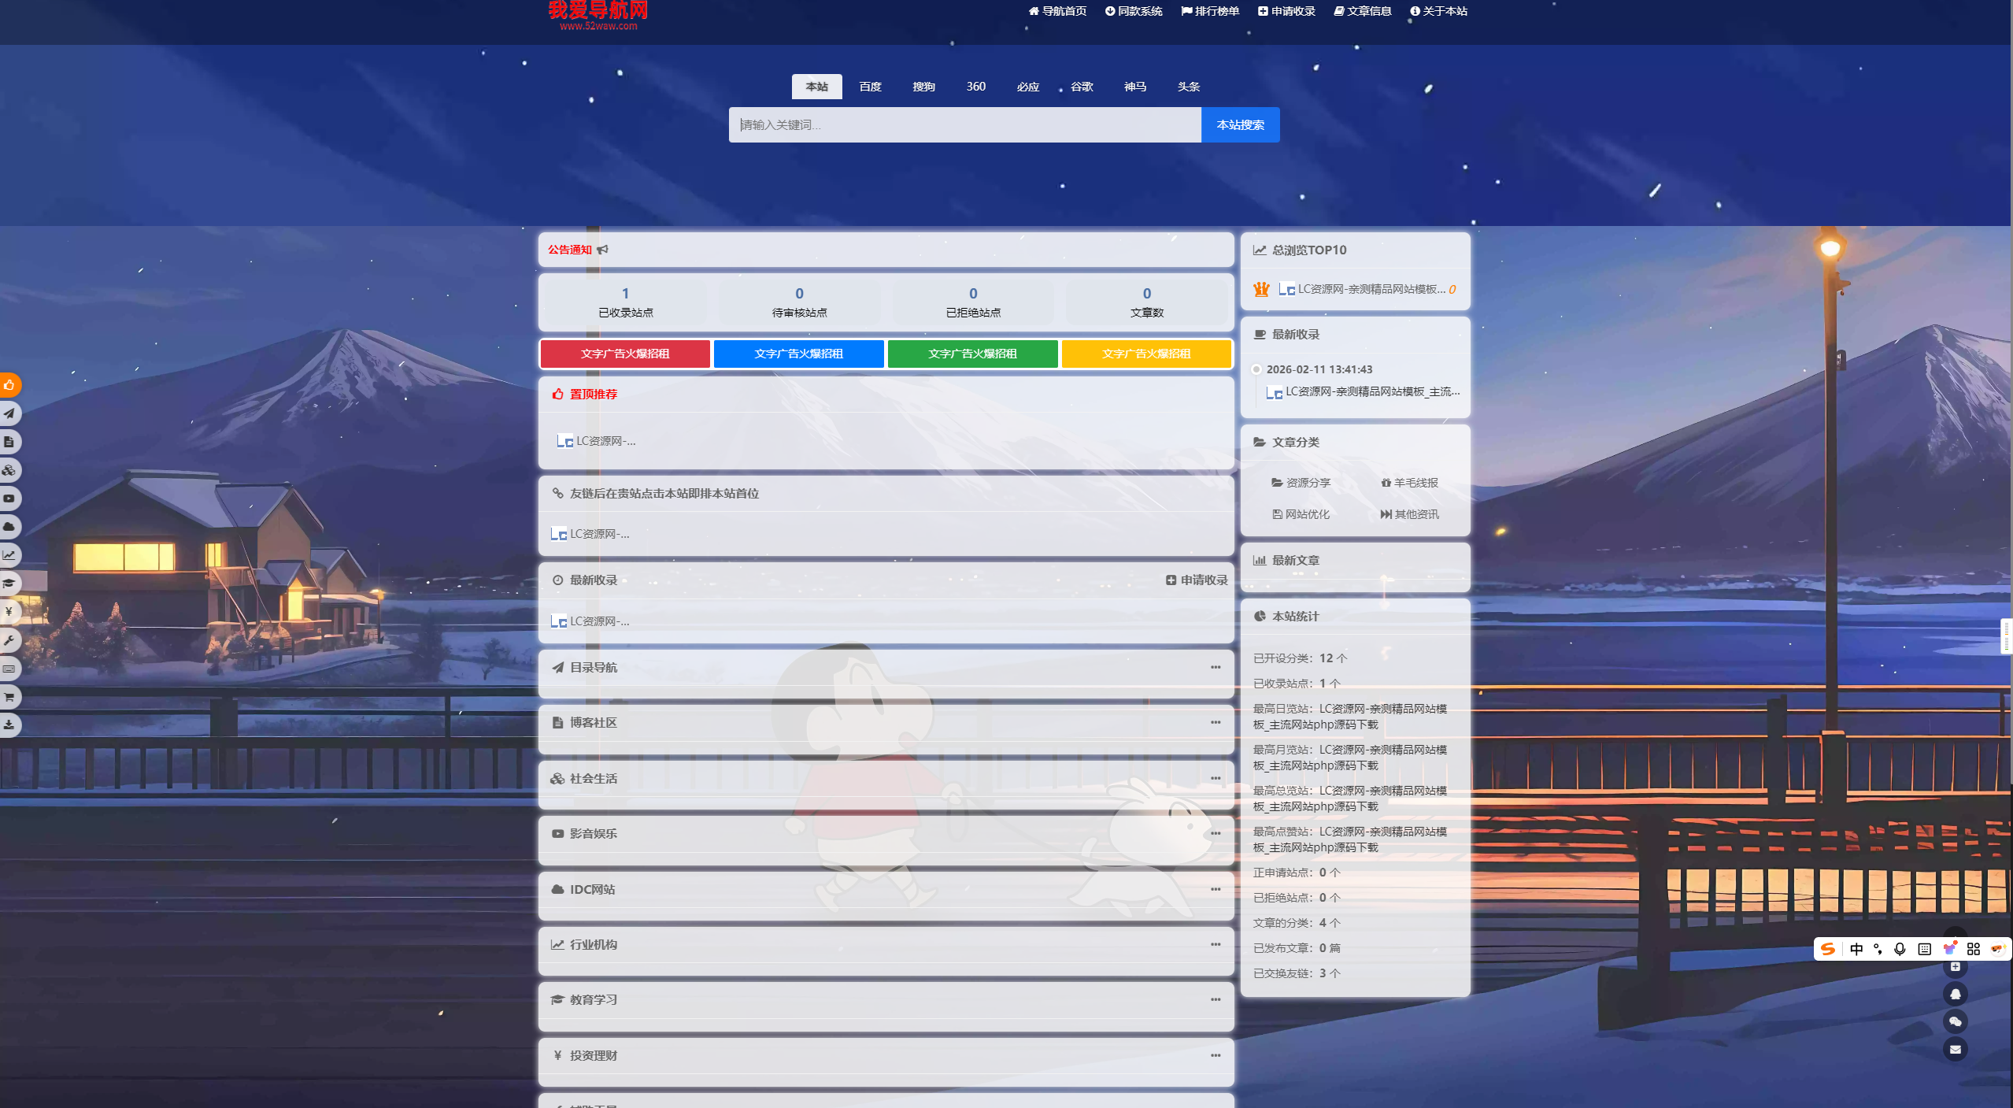Expand the 博客社区 section ellipsis
Viewport: 2013px width, 1108px height.
pyautogui.click(x=1216, y=722)
